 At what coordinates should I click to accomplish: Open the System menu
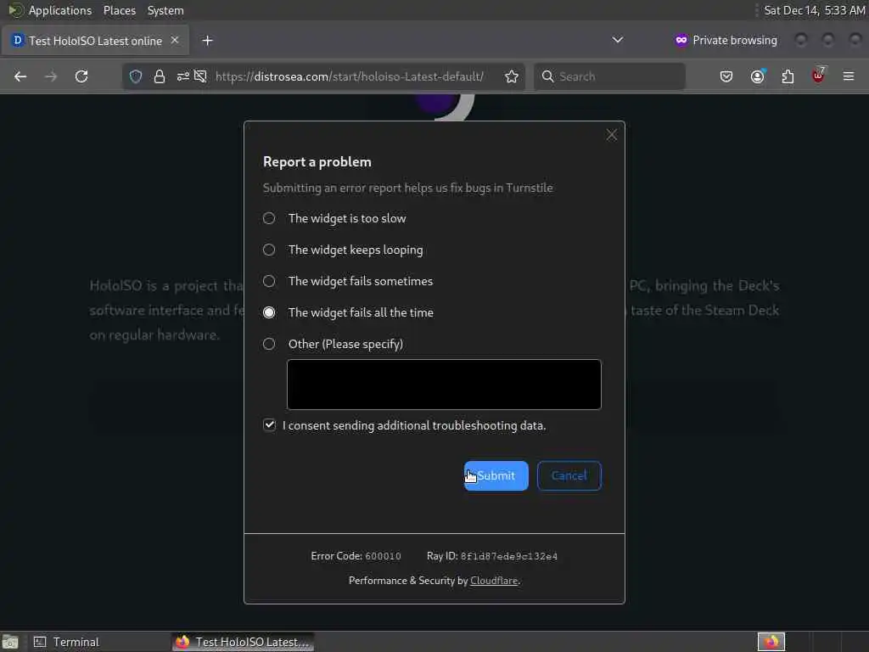tap(165, 10)
